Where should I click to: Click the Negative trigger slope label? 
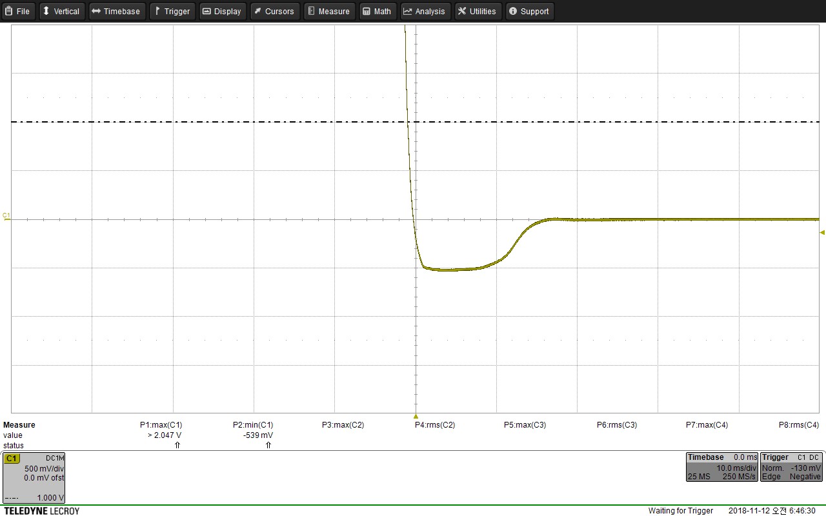(x=805, y=477)
